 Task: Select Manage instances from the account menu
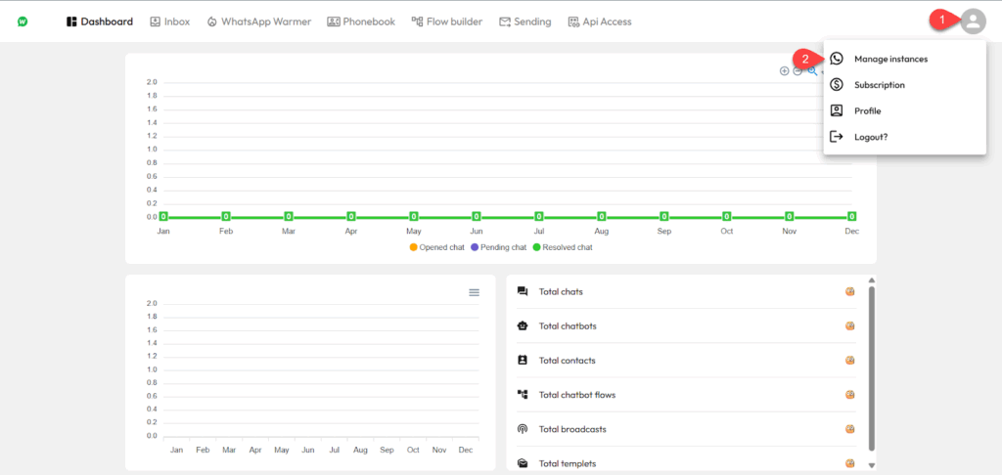(889, 59)
